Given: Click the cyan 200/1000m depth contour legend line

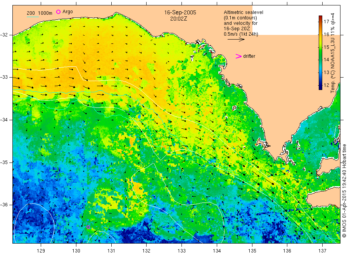Looking at the screenshot, I should [x=33, y=17].
